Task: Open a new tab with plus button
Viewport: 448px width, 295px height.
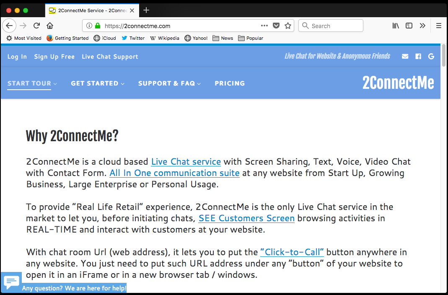Action: pos(146,10)
